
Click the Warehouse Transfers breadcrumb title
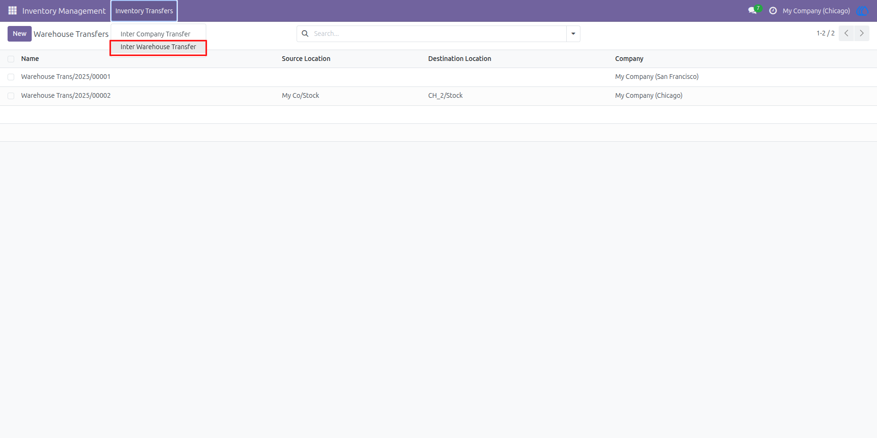(71, 34)
